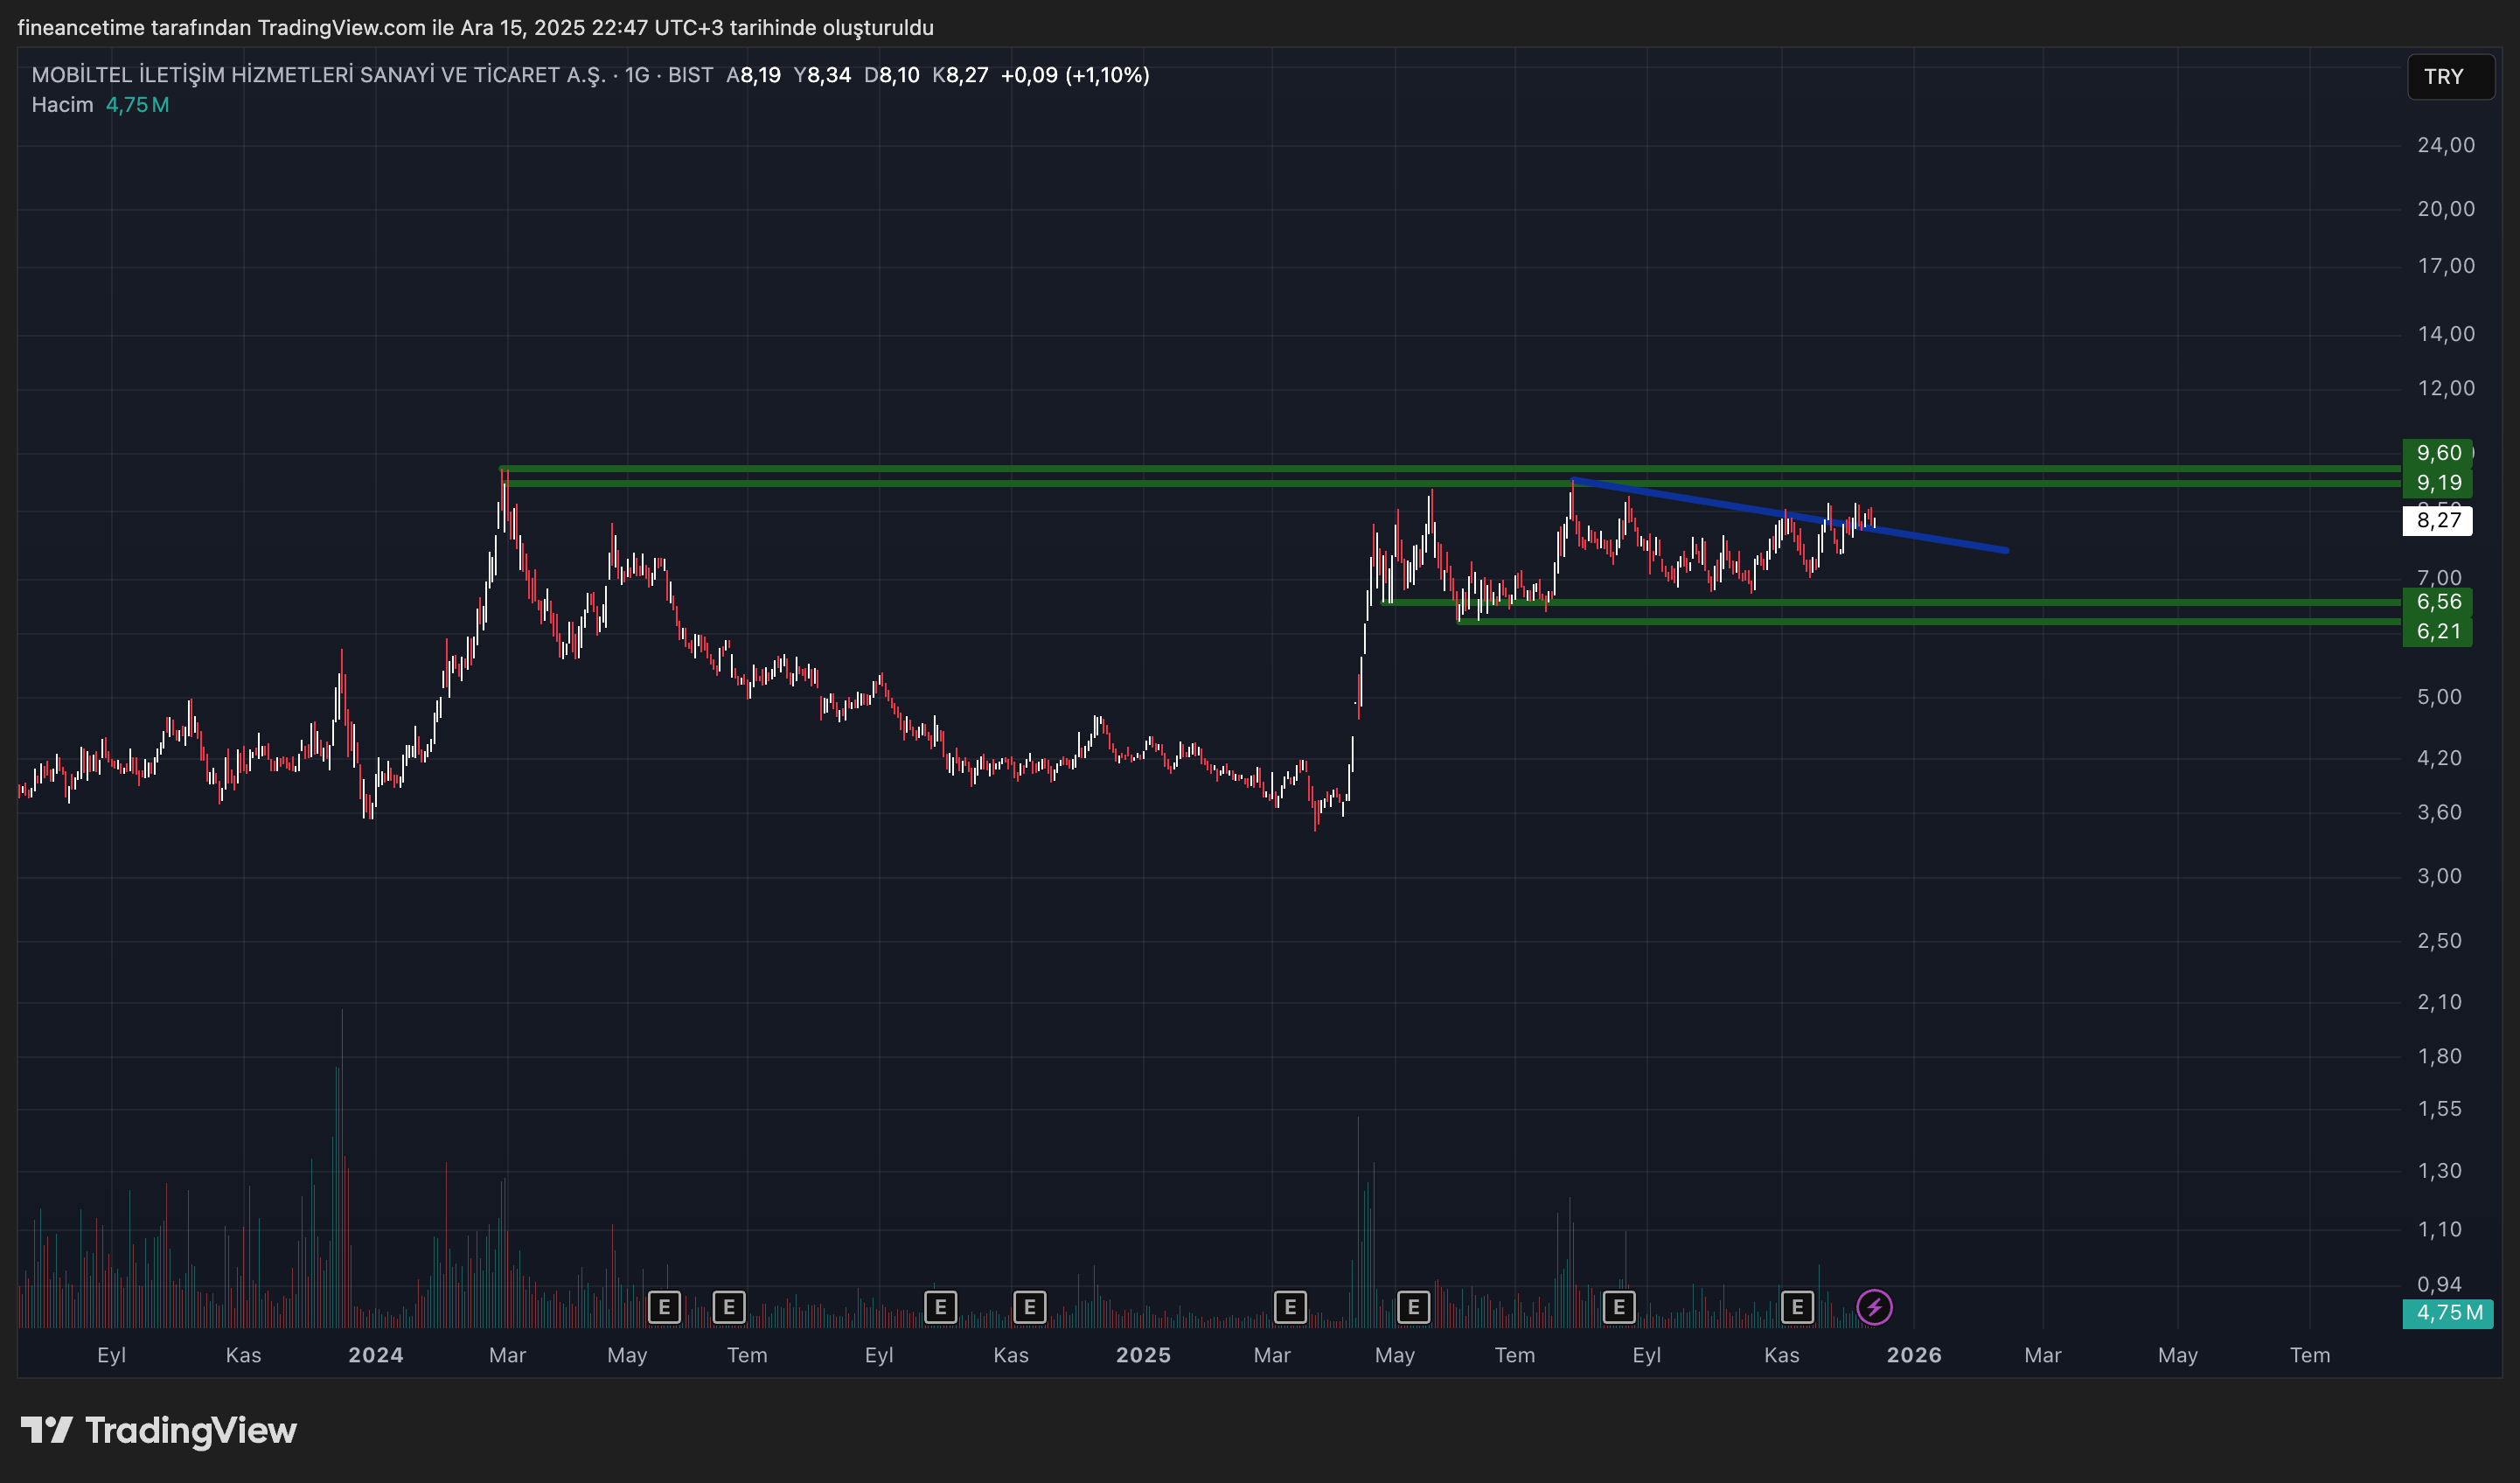Click the purple lightning bolt event icon
This screenshot has width=2520, height=1483.
pyautogui.click(x=1874, y=1307)
